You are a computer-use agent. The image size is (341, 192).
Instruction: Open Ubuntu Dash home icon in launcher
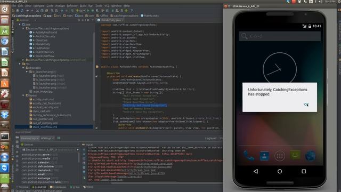[x=5, y=9]
